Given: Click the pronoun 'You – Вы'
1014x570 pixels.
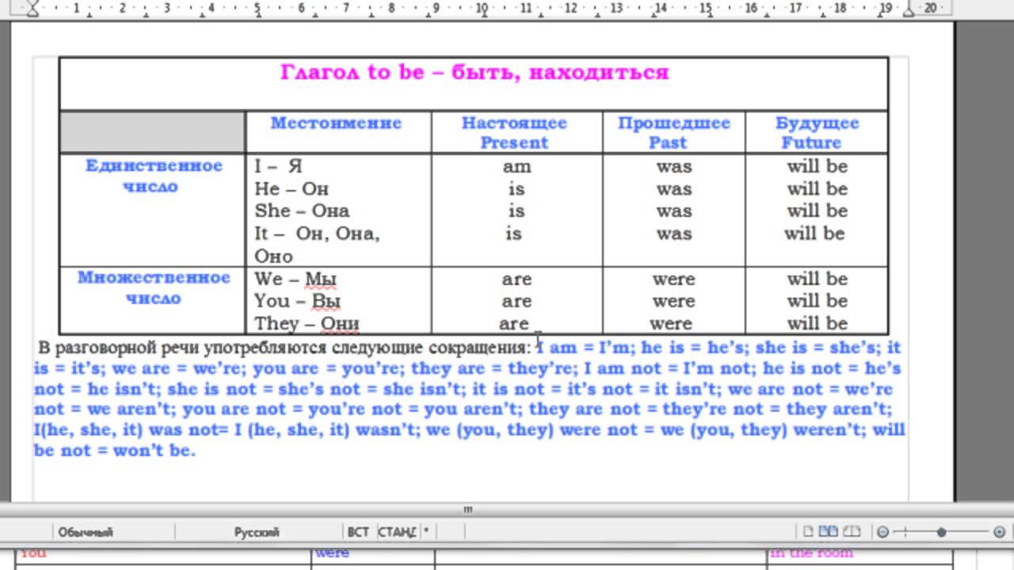Looking at the screenshot, I should point(298,301).
